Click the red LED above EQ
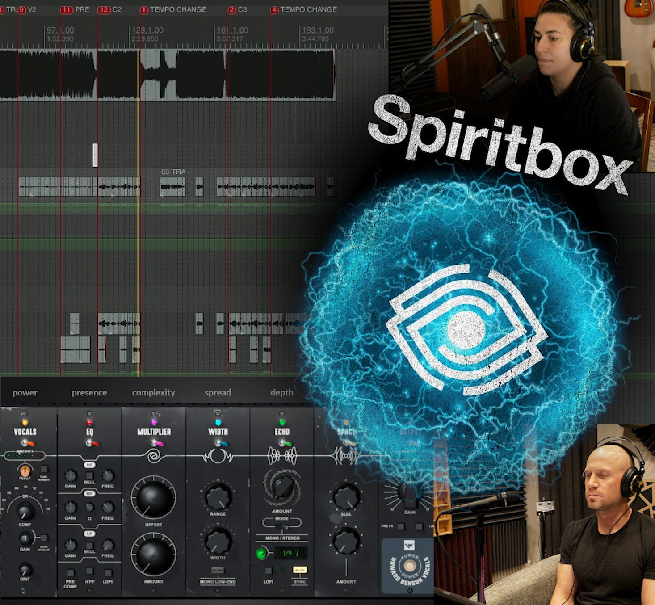 (x=89, y=422)
